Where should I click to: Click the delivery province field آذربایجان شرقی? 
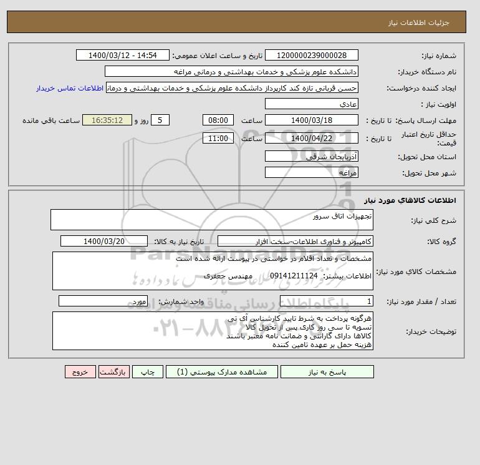(312, 156)
